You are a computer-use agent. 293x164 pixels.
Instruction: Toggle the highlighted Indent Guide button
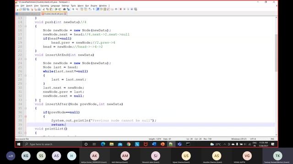click(x=98, y=9)
